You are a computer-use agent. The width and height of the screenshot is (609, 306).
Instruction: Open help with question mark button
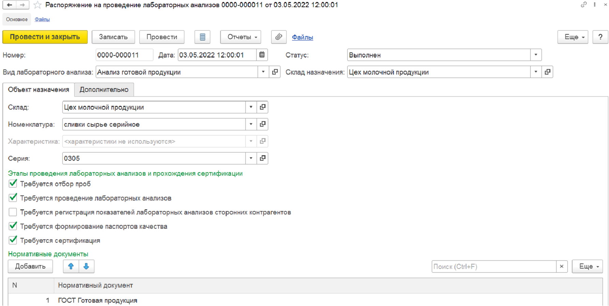coord(600,37)
